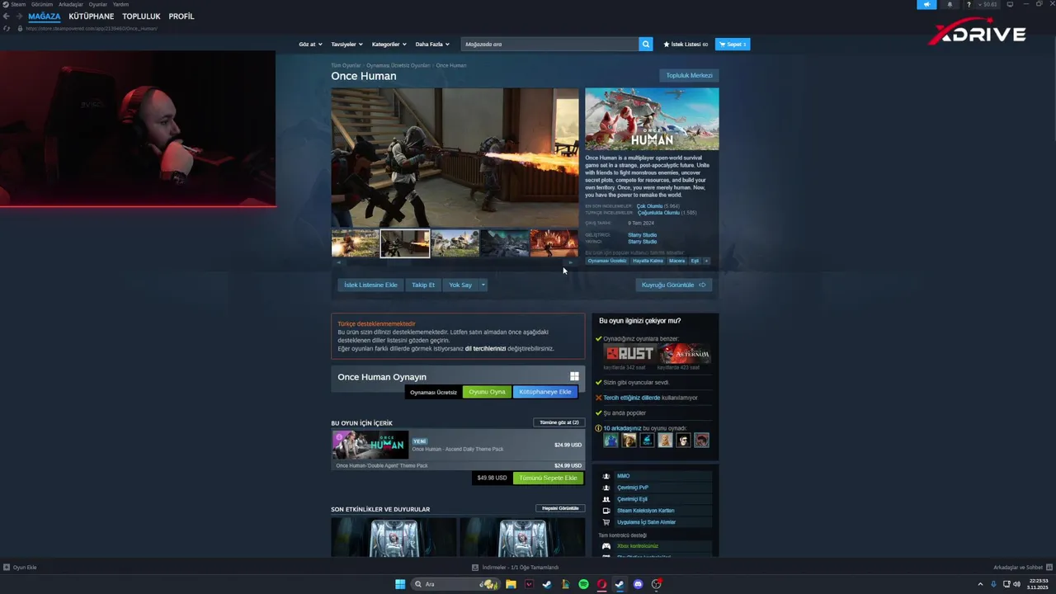Click the Yok Say button
The width and height of the screenshot is (1056, 594).
point(460,285)
